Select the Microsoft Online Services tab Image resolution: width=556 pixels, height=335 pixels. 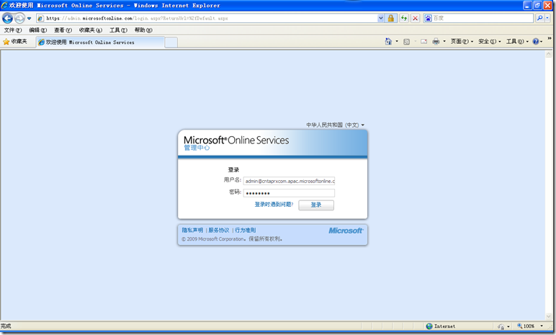coord(100,43)
